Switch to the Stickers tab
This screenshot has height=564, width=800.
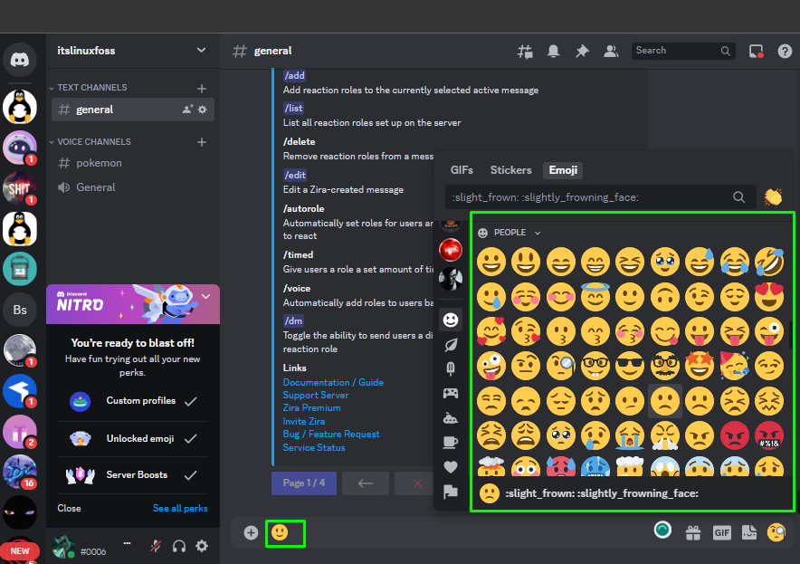coord(510,170)
